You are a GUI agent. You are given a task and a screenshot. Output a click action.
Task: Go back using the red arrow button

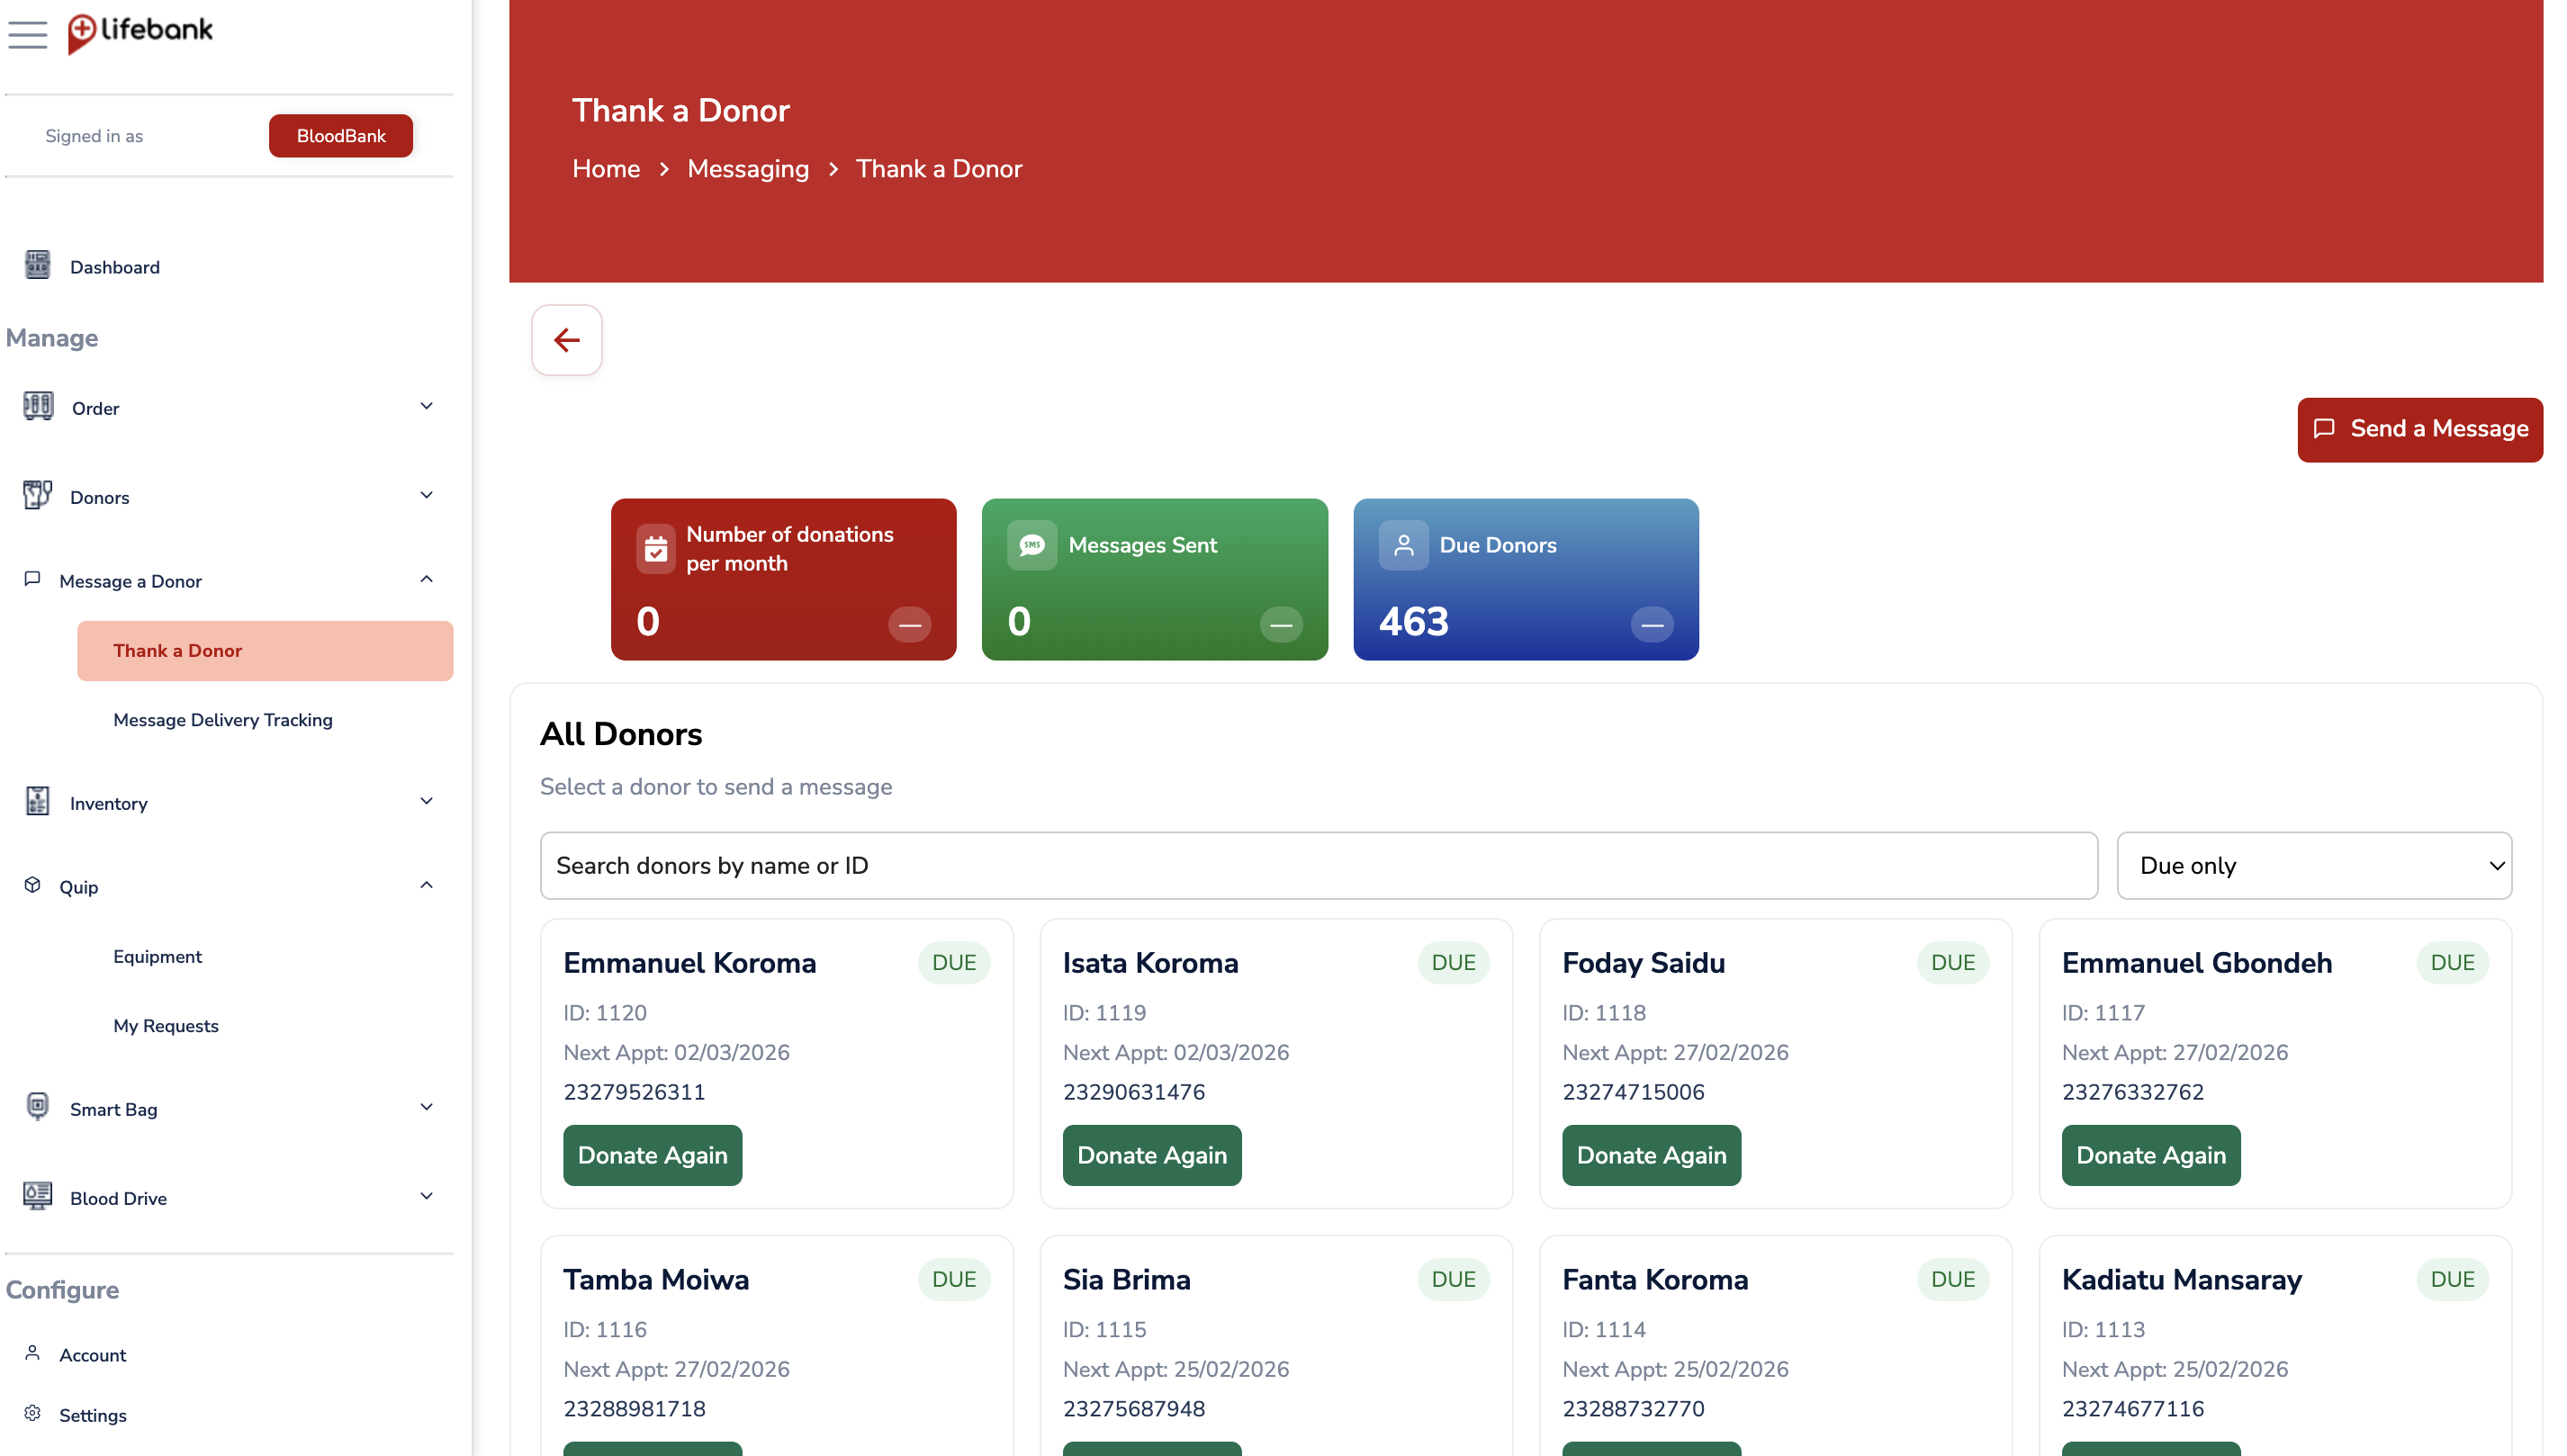[x=567, y=340]
